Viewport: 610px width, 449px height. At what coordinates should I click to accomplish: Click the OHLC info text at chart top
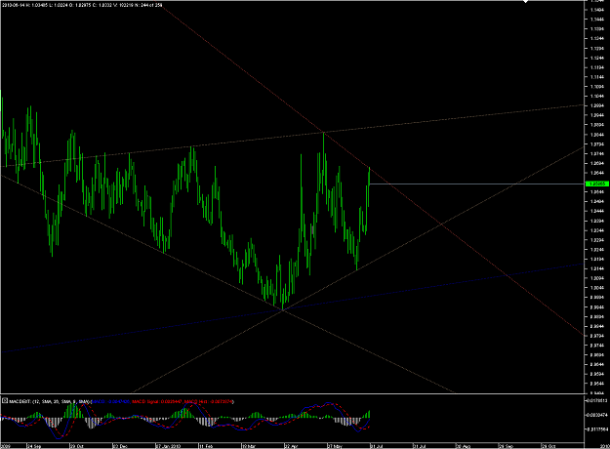click(x=82, y=6)
